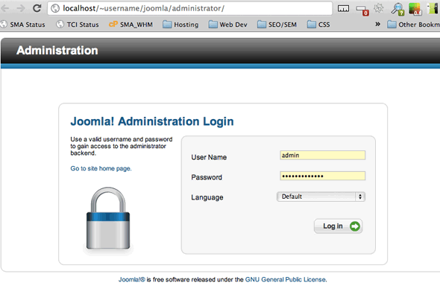Image resolution: width=440 pixels, height=300 pixels.
Task: Click the magnifier extension icon
Action: [x=397, y=9]
